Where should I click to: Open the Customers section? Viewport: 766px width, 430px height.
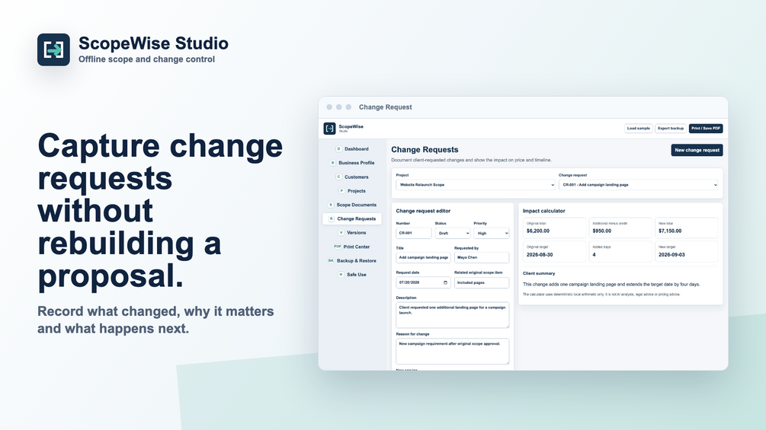point(352,177)
